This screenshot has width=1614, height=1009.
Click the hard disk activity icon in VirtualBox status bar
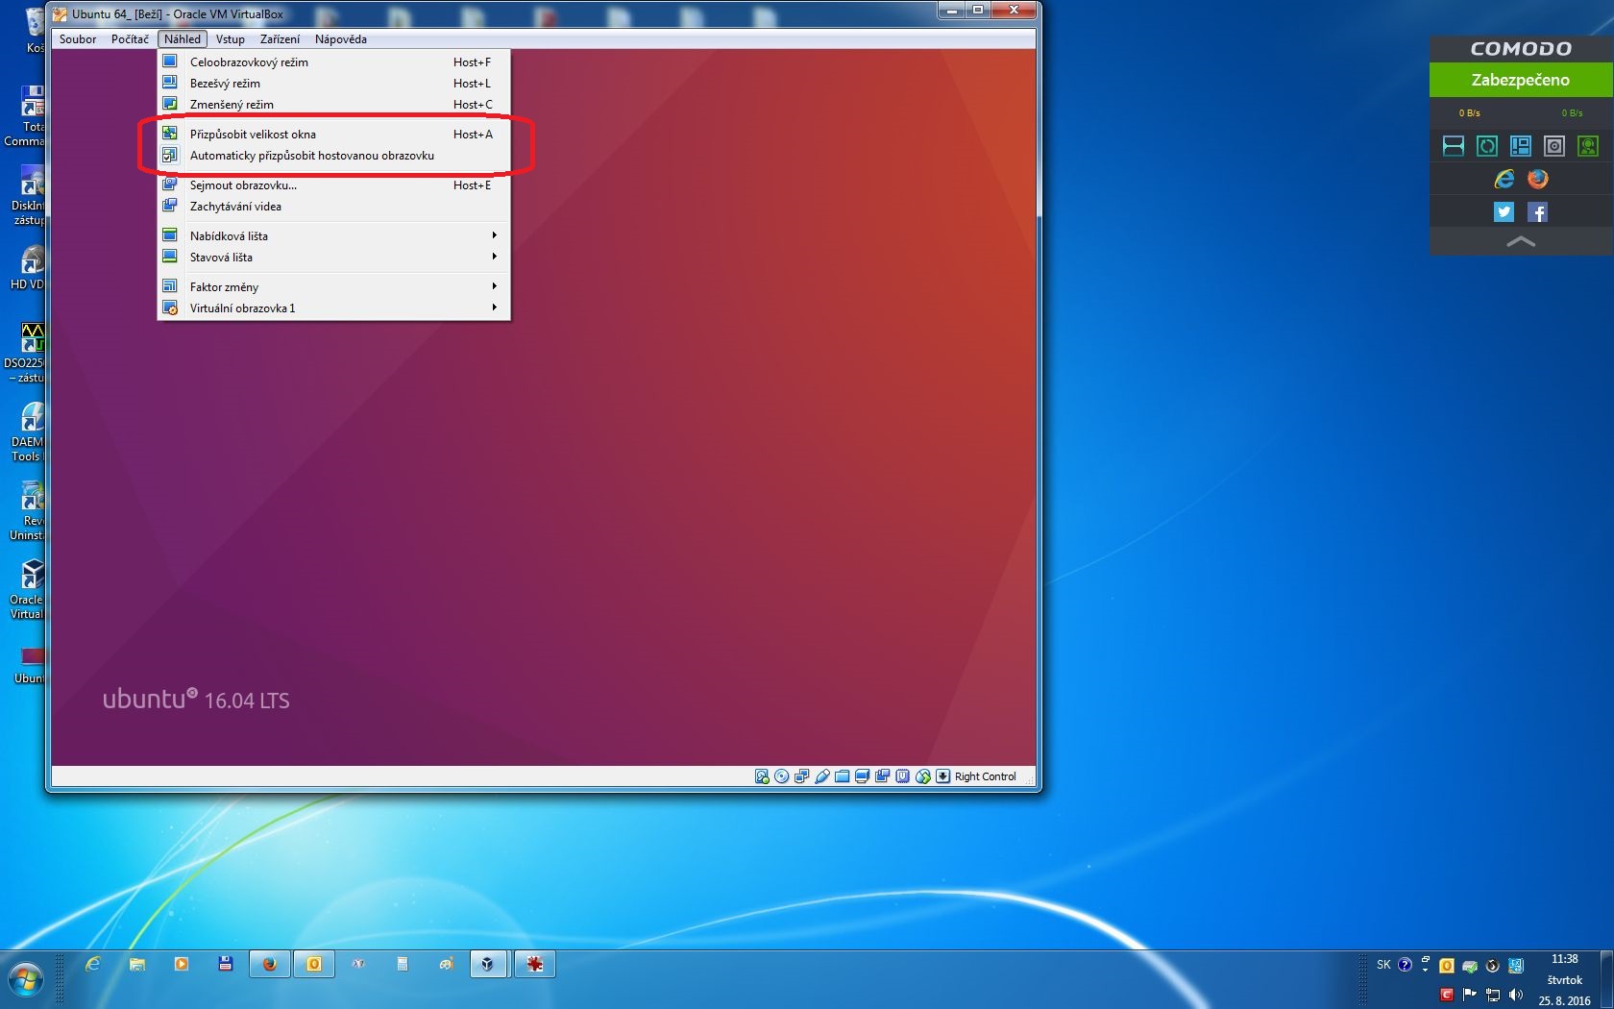pos(762,776)
